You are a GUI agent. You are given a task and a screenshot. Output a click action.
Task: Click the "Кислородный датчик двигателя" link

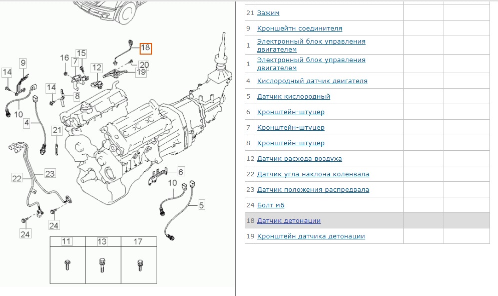point(312,81)
